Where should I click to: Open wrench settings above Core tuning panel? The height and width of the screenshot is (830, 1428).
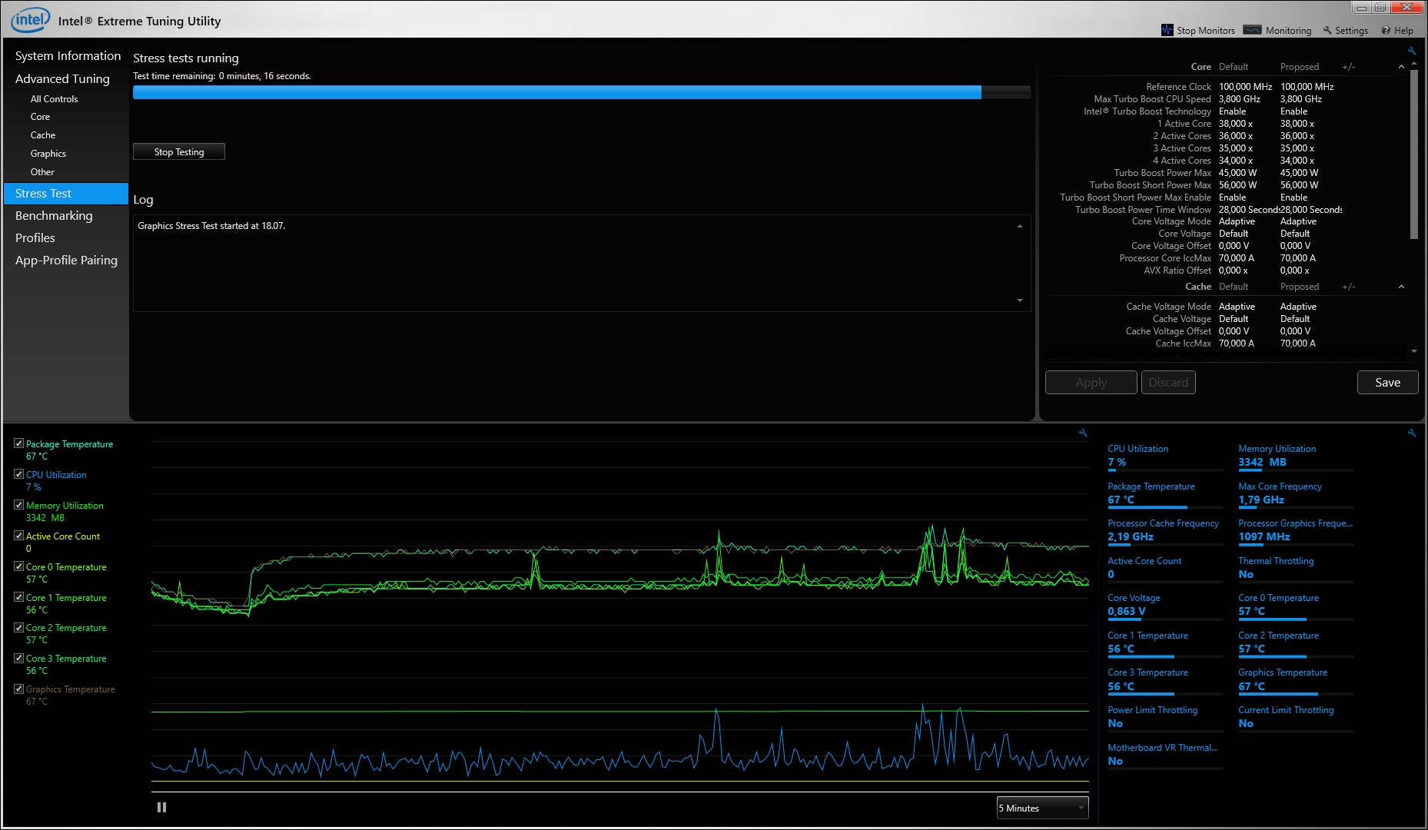(x=1412, y=51)
